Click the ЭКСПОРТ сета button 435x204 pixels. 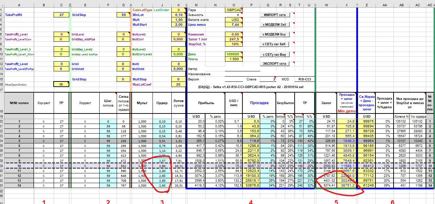pyautogui.click(x=274, y=64)
